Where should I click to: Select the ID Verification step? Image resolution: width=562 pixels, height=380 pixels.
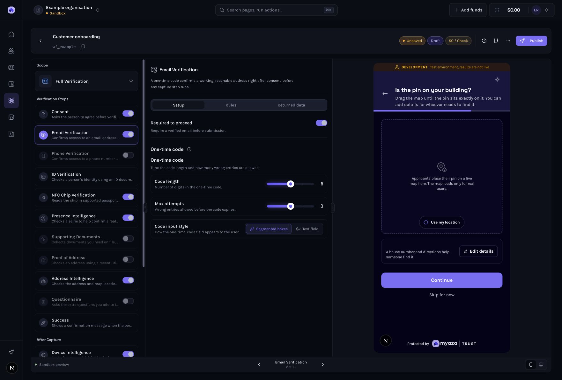(86, 177)
